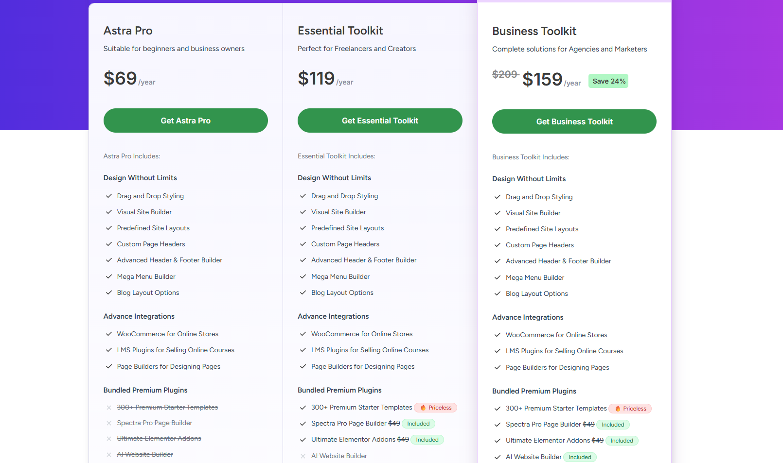Click the checkmark next to Drag and Drop Styling
The width and height of the screenshot is (783, 463).
[x=109, y=196]
